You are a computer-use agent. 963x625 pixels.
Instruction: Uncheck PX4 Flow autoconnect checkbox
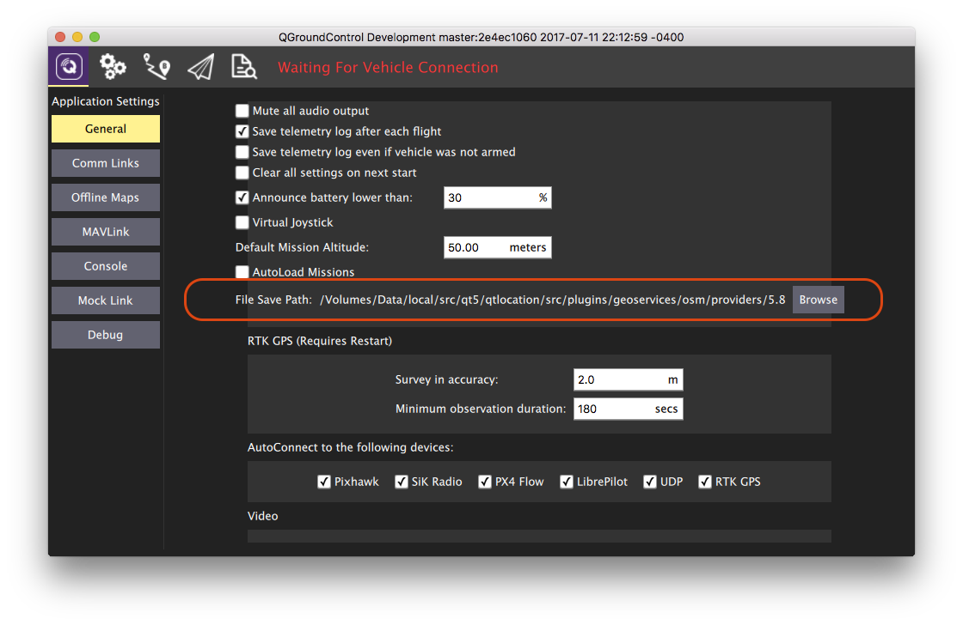tap(485, 482)
